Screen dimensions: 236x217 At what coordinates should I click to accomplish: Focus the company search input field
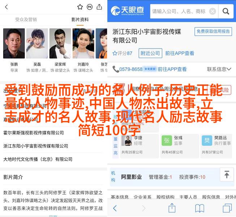point(179,11)
